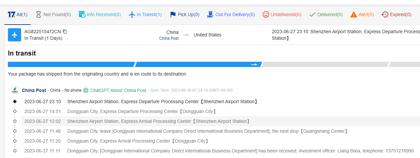The height and width of the screenshot is (158, 420).
Task: Click the latest Shenzhen Airport 23:10 event
Action: pos(162,102)
